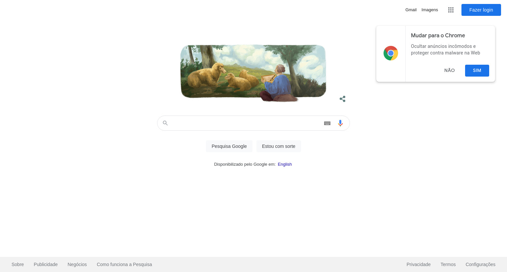Viewport: 507px width, 272px height.
Task: Open Como funciona a Pesquisa link
Action: tap(124, 264)
